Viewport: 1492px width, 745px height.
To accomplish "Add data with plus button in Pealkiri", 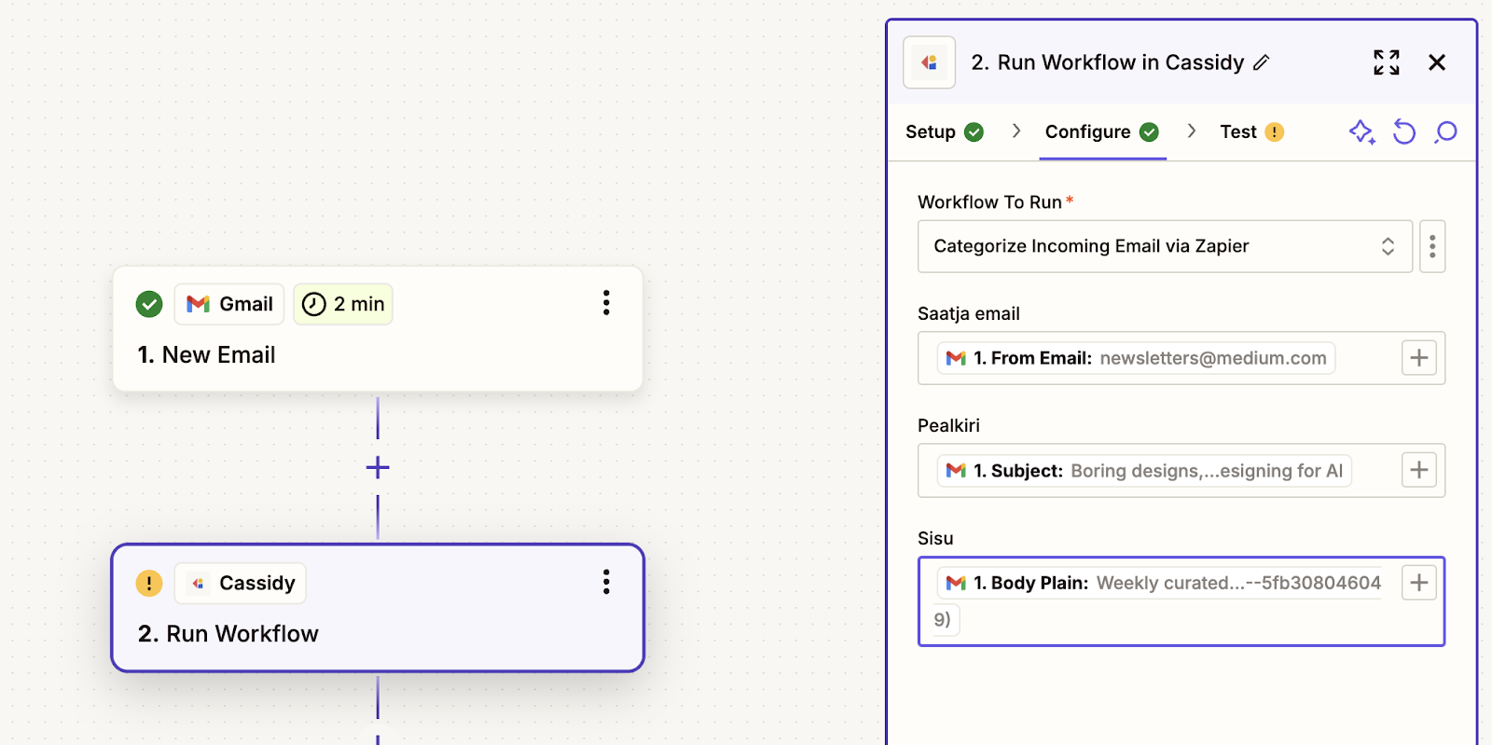I will (x=1418, y=470).
